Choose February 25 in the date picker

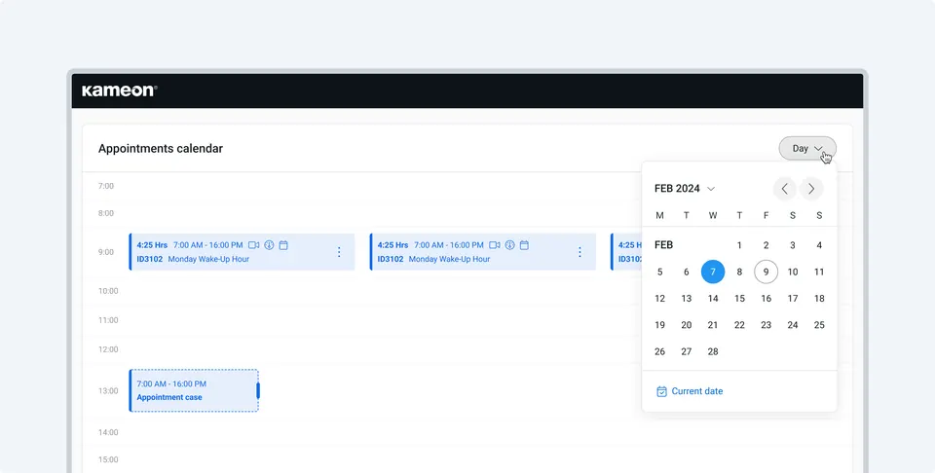[x=819, y=325]
